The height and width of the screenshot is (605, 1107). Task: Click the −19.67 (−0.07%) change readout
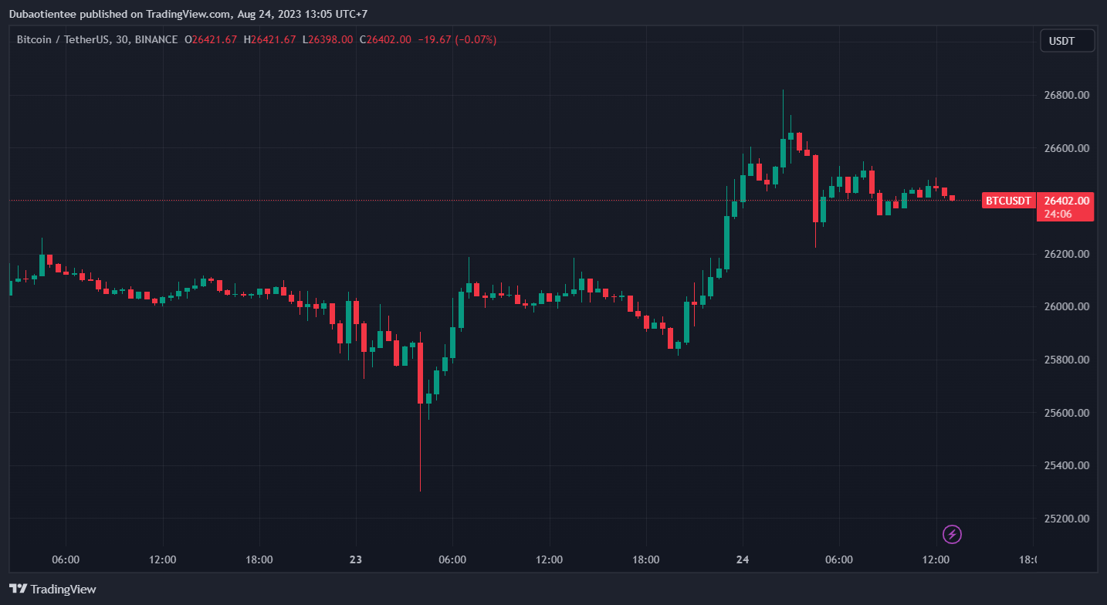tap(456, 39)
